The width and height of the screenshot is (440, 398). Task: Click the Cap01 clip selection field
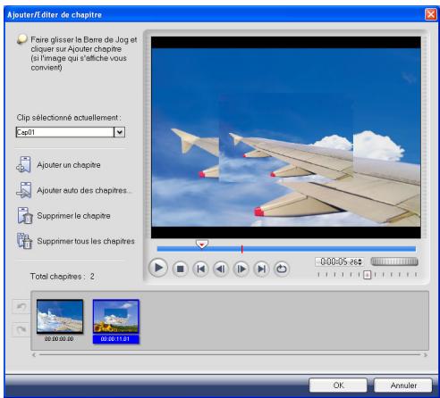(65, 132)
